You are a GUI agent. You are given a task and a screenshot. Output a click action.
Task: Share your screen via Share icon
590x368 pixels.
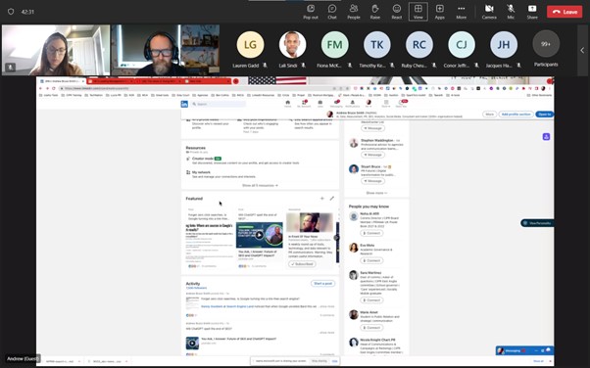click(532, 12)
